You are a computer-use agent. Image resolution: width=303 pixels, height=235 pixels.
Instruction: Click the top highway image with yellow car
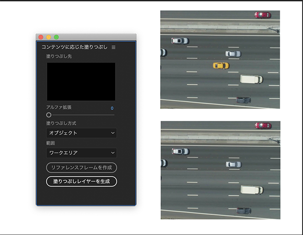(x=220, y=60)
